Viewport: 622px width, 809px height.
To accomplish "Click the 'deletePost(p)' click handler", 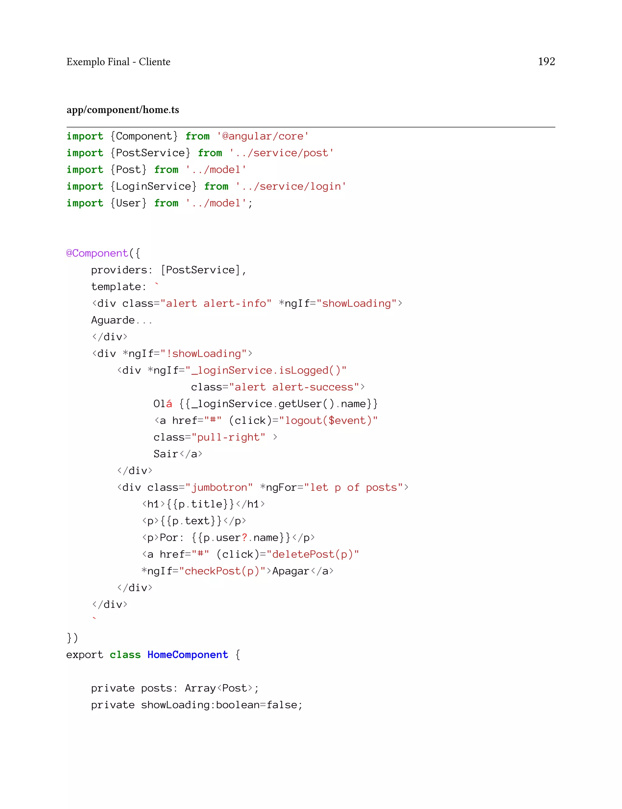I will (313, 554).
